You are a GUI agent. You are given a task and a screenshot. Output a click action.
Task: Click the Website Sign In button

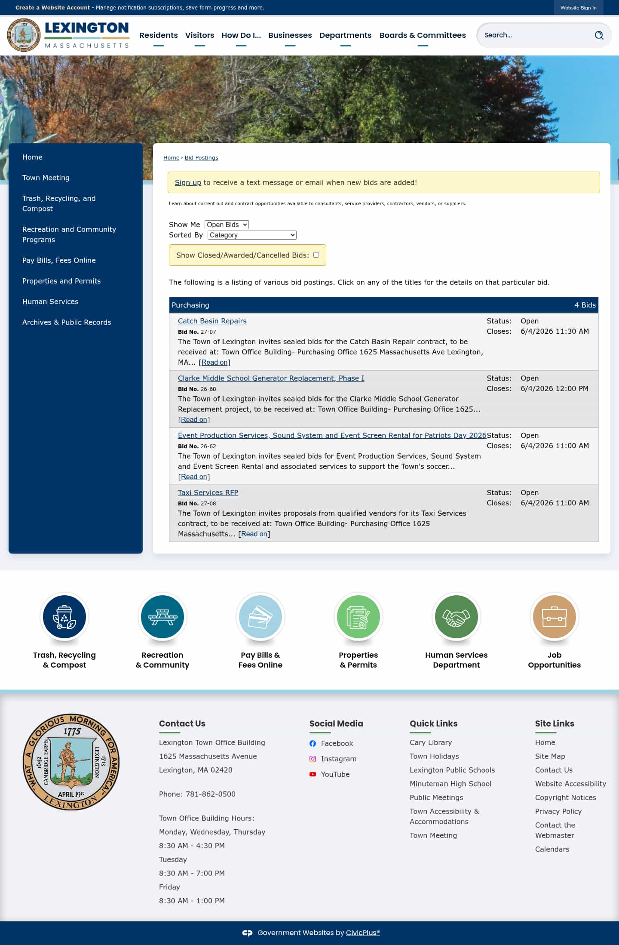coord(578,8)
